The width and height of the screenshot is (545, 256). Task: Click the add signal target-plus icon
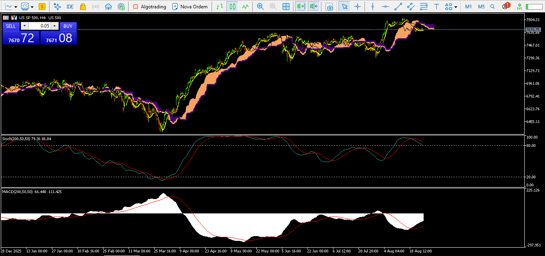click(121, 7)
